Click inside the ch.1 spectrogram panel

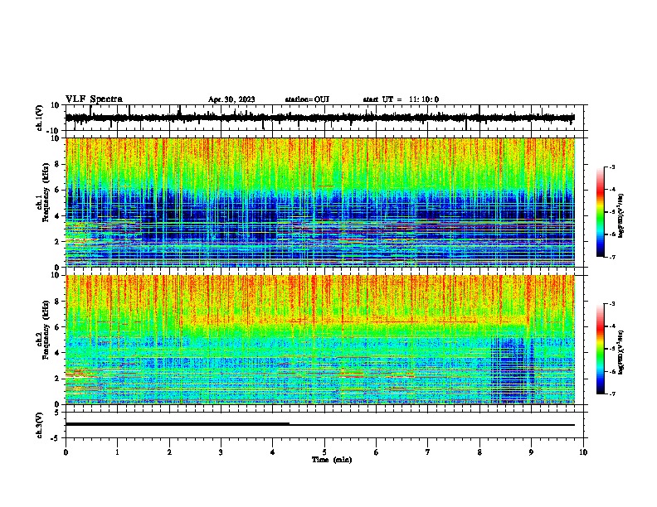click(x=320, y=202)
